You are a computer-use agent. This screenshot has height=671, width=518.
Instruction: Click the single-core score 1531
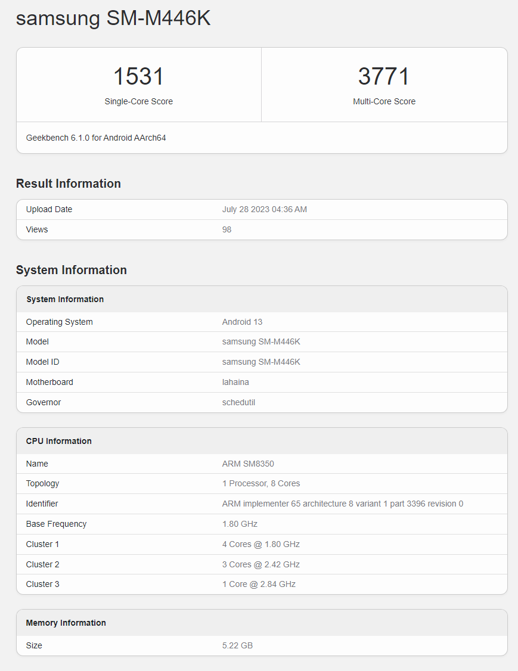coord(138,77)
